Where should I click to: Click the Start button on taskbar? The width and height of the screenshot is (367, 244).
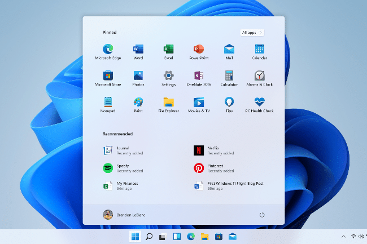[136, 237]
